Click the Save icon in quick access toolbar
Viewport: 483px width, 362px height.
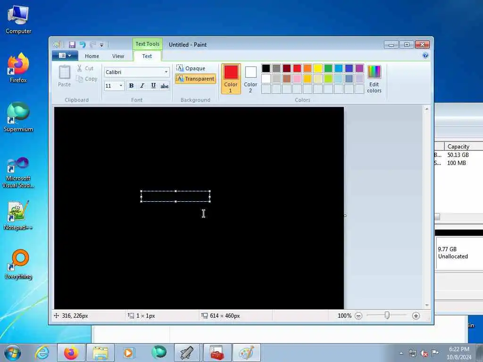click(x=72, y=45)
